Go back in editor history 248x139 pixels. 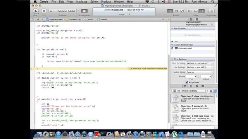tap(38, 19)
